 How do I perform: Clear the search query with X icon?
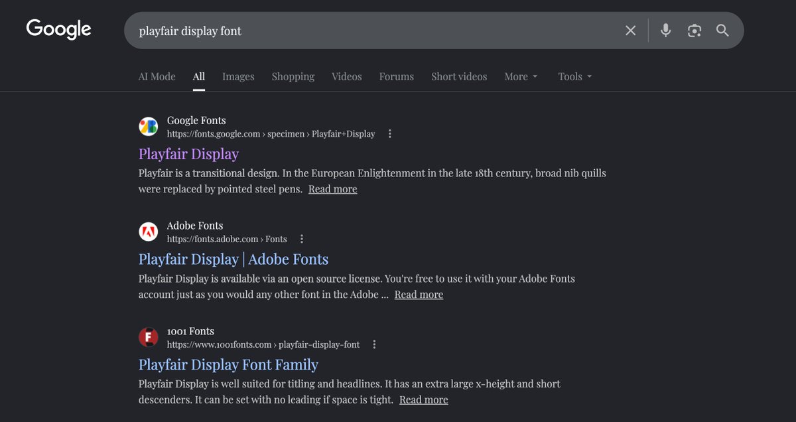631,31
